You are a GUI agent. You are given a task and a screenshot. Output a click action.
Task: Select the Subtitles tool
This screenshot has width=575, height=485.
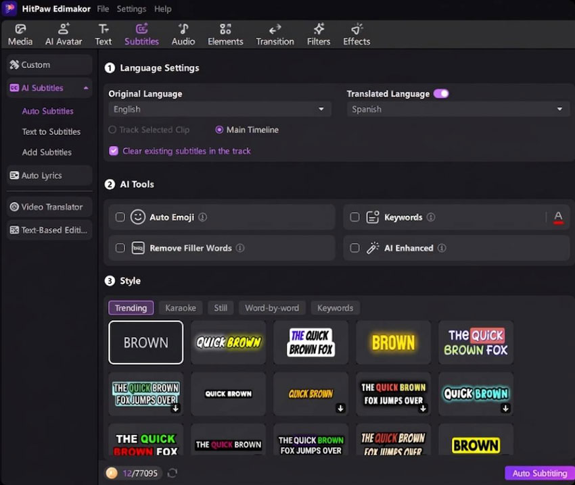[x=141, y=35]
